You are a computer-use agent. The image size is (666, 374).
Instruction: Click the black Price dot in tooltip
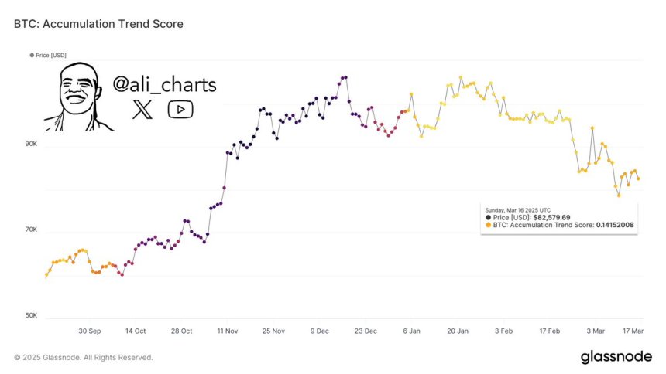pos(487,217)
